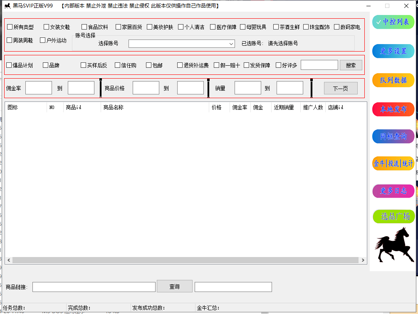The image size is (418, 314).
Task: Open the 同框查询 sidebar item
Action: (x=393, y=136)
